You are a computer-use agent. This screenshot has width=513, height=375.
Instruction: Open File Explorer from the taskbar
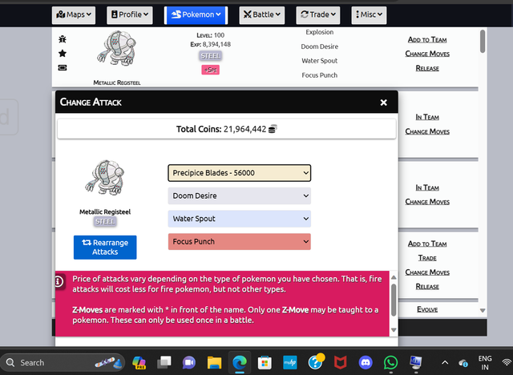coord(214,362)
